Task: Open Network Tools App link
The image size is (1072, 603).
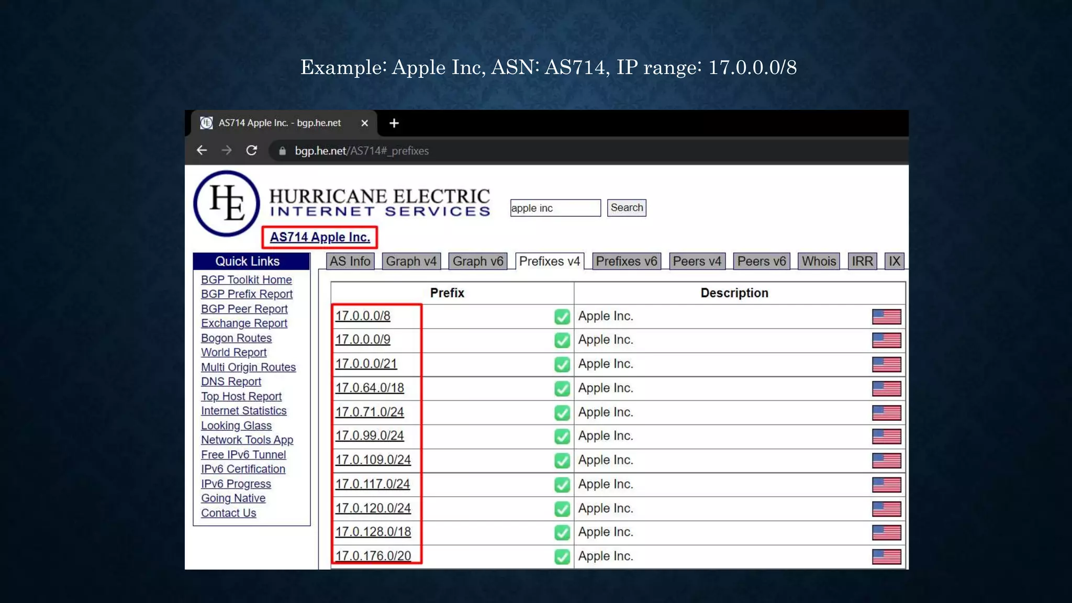Action: click(x=247, y=440)
